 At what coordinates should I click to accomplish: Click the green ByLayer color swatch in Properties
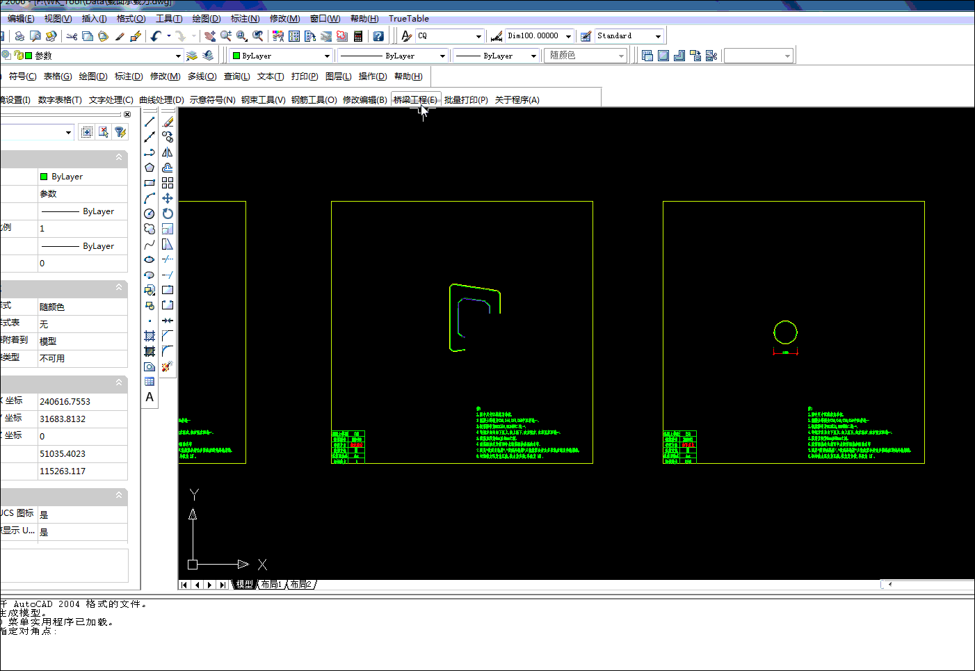(44, 177)
